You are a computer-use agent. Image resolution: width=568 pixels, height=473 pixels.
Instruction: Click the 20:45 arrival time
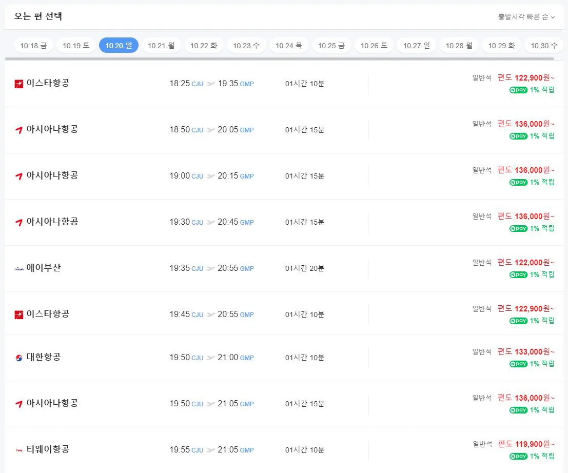pyautogui.click(x=228, y=222)
